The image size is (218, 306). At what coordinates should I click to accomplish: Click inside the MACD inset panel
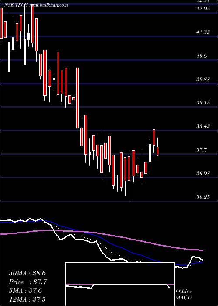tap(120, 284)
